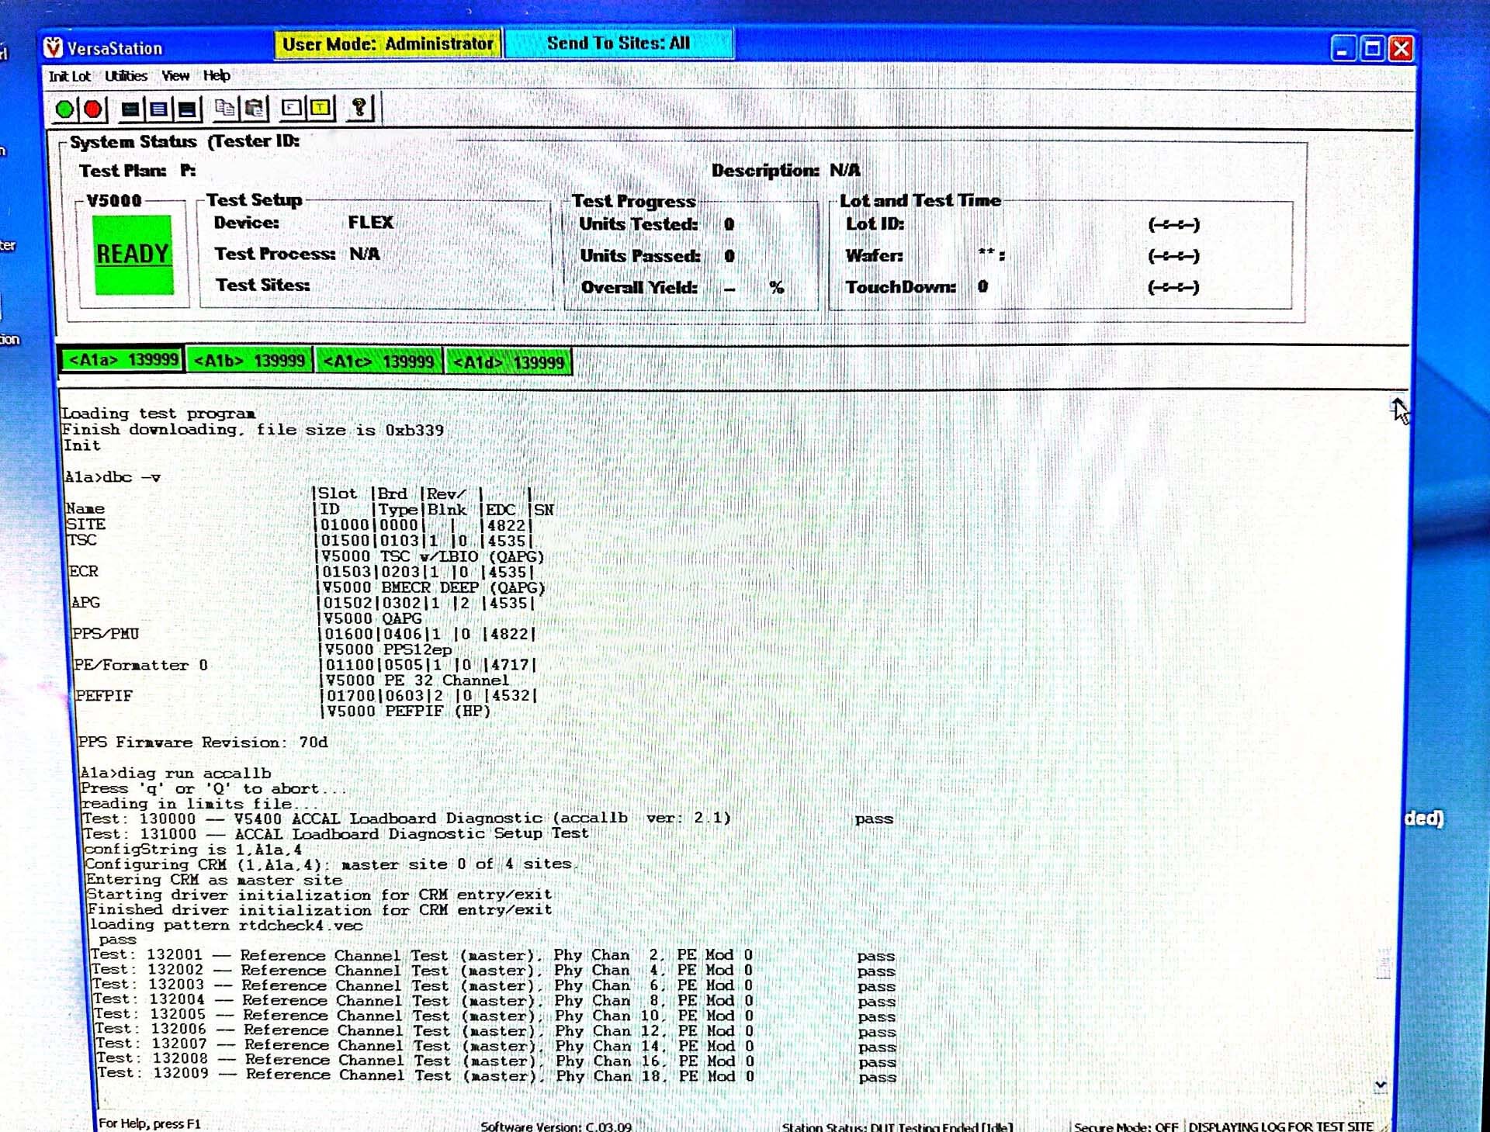Click the User Mode: Administrator banner
1490x1132 pixels.
click(x=388, y=44)
